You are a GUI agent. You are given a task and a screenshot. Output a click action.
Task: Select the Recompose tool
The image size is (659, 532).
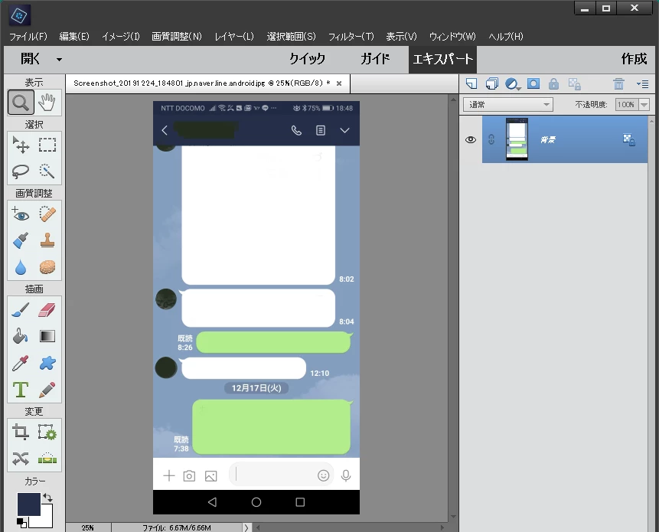[47, 432]
